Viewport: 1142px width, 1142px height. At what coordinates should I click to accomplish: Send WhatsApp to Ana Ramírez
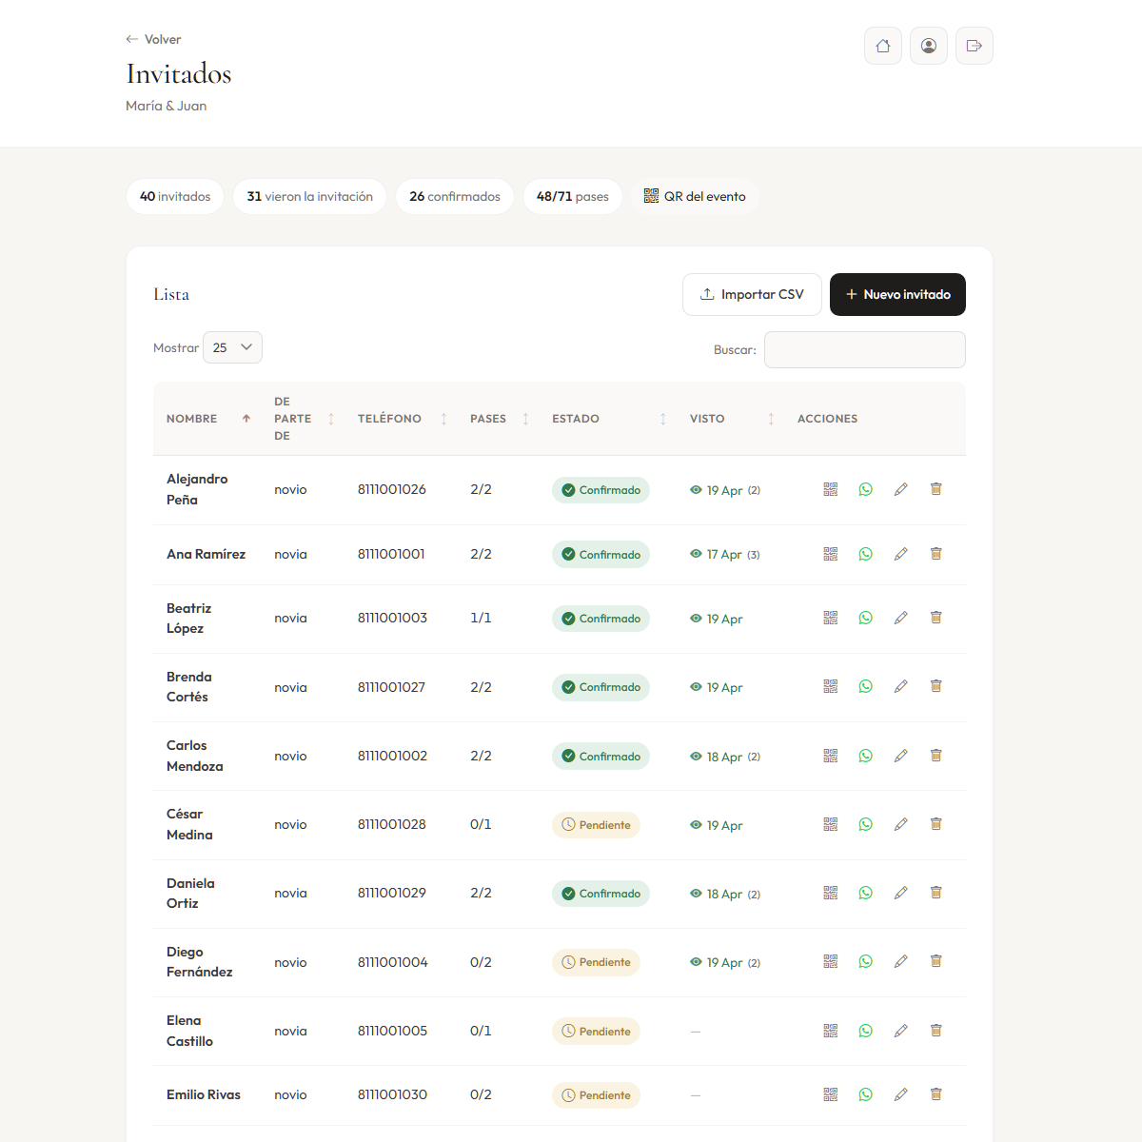point(866,554)
